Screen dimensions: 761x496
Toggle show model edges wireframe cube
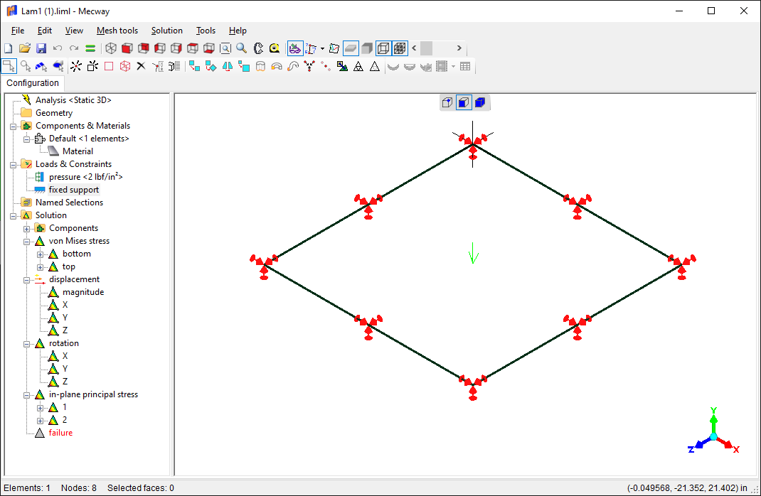[x=383, y=48]
